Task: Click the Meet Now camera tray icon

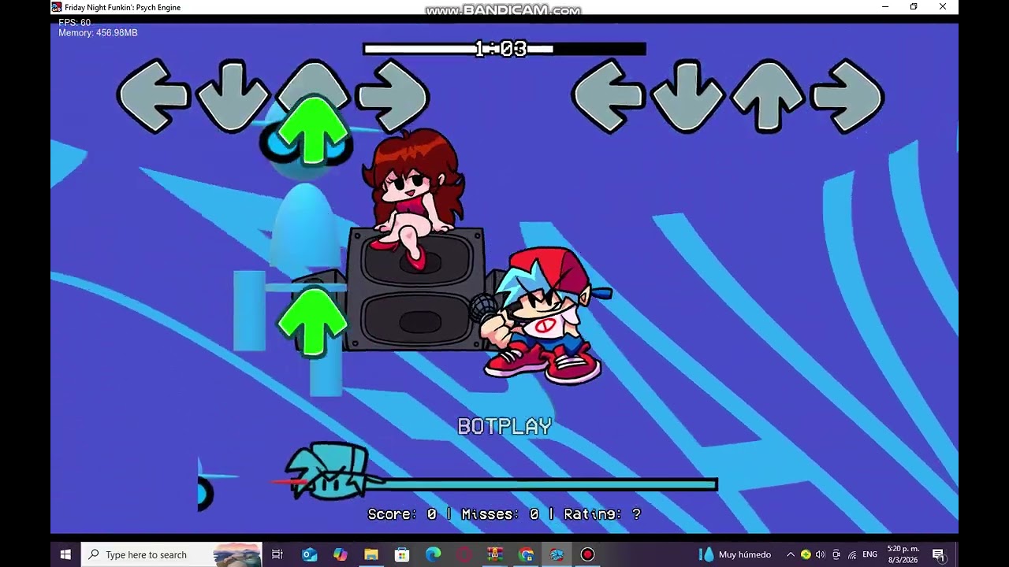Action: pyautogui.click(x=836, y=554)
